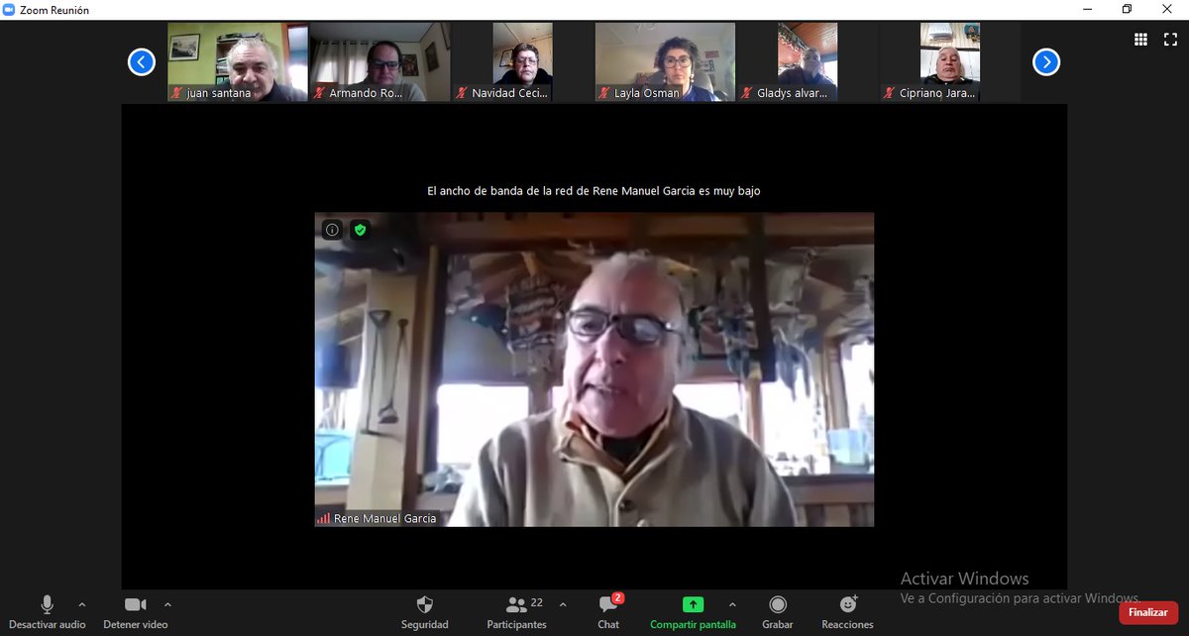Expand video options arrow beside camera

point(167,604)
